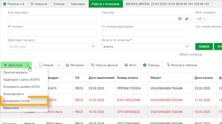Image resolution: width=222 pixels, height=124 pixels.
Task: Click the question mark icon of Помощь
Action: pyautogui.click(x=145, y=65)
